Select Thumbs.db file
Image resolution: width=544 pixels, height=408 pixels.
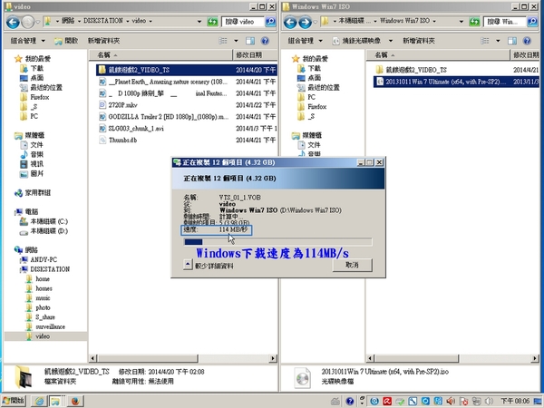click(x=187, y=141)
